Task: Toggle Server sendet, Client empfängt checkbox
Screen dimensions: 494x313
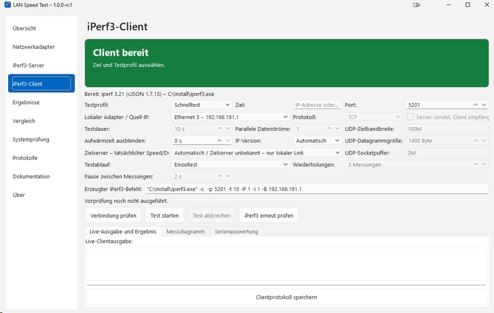Action: (410, 117)
